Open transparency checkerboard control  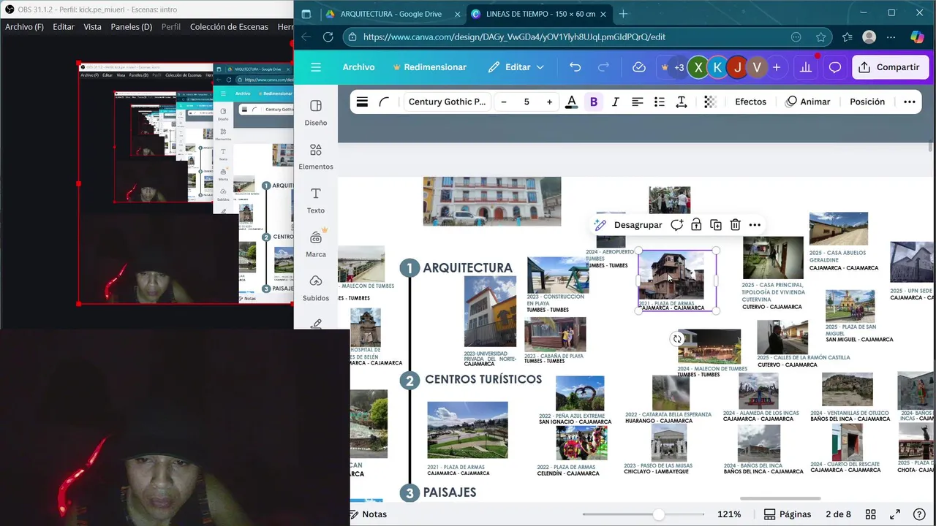tap(710, 102)
